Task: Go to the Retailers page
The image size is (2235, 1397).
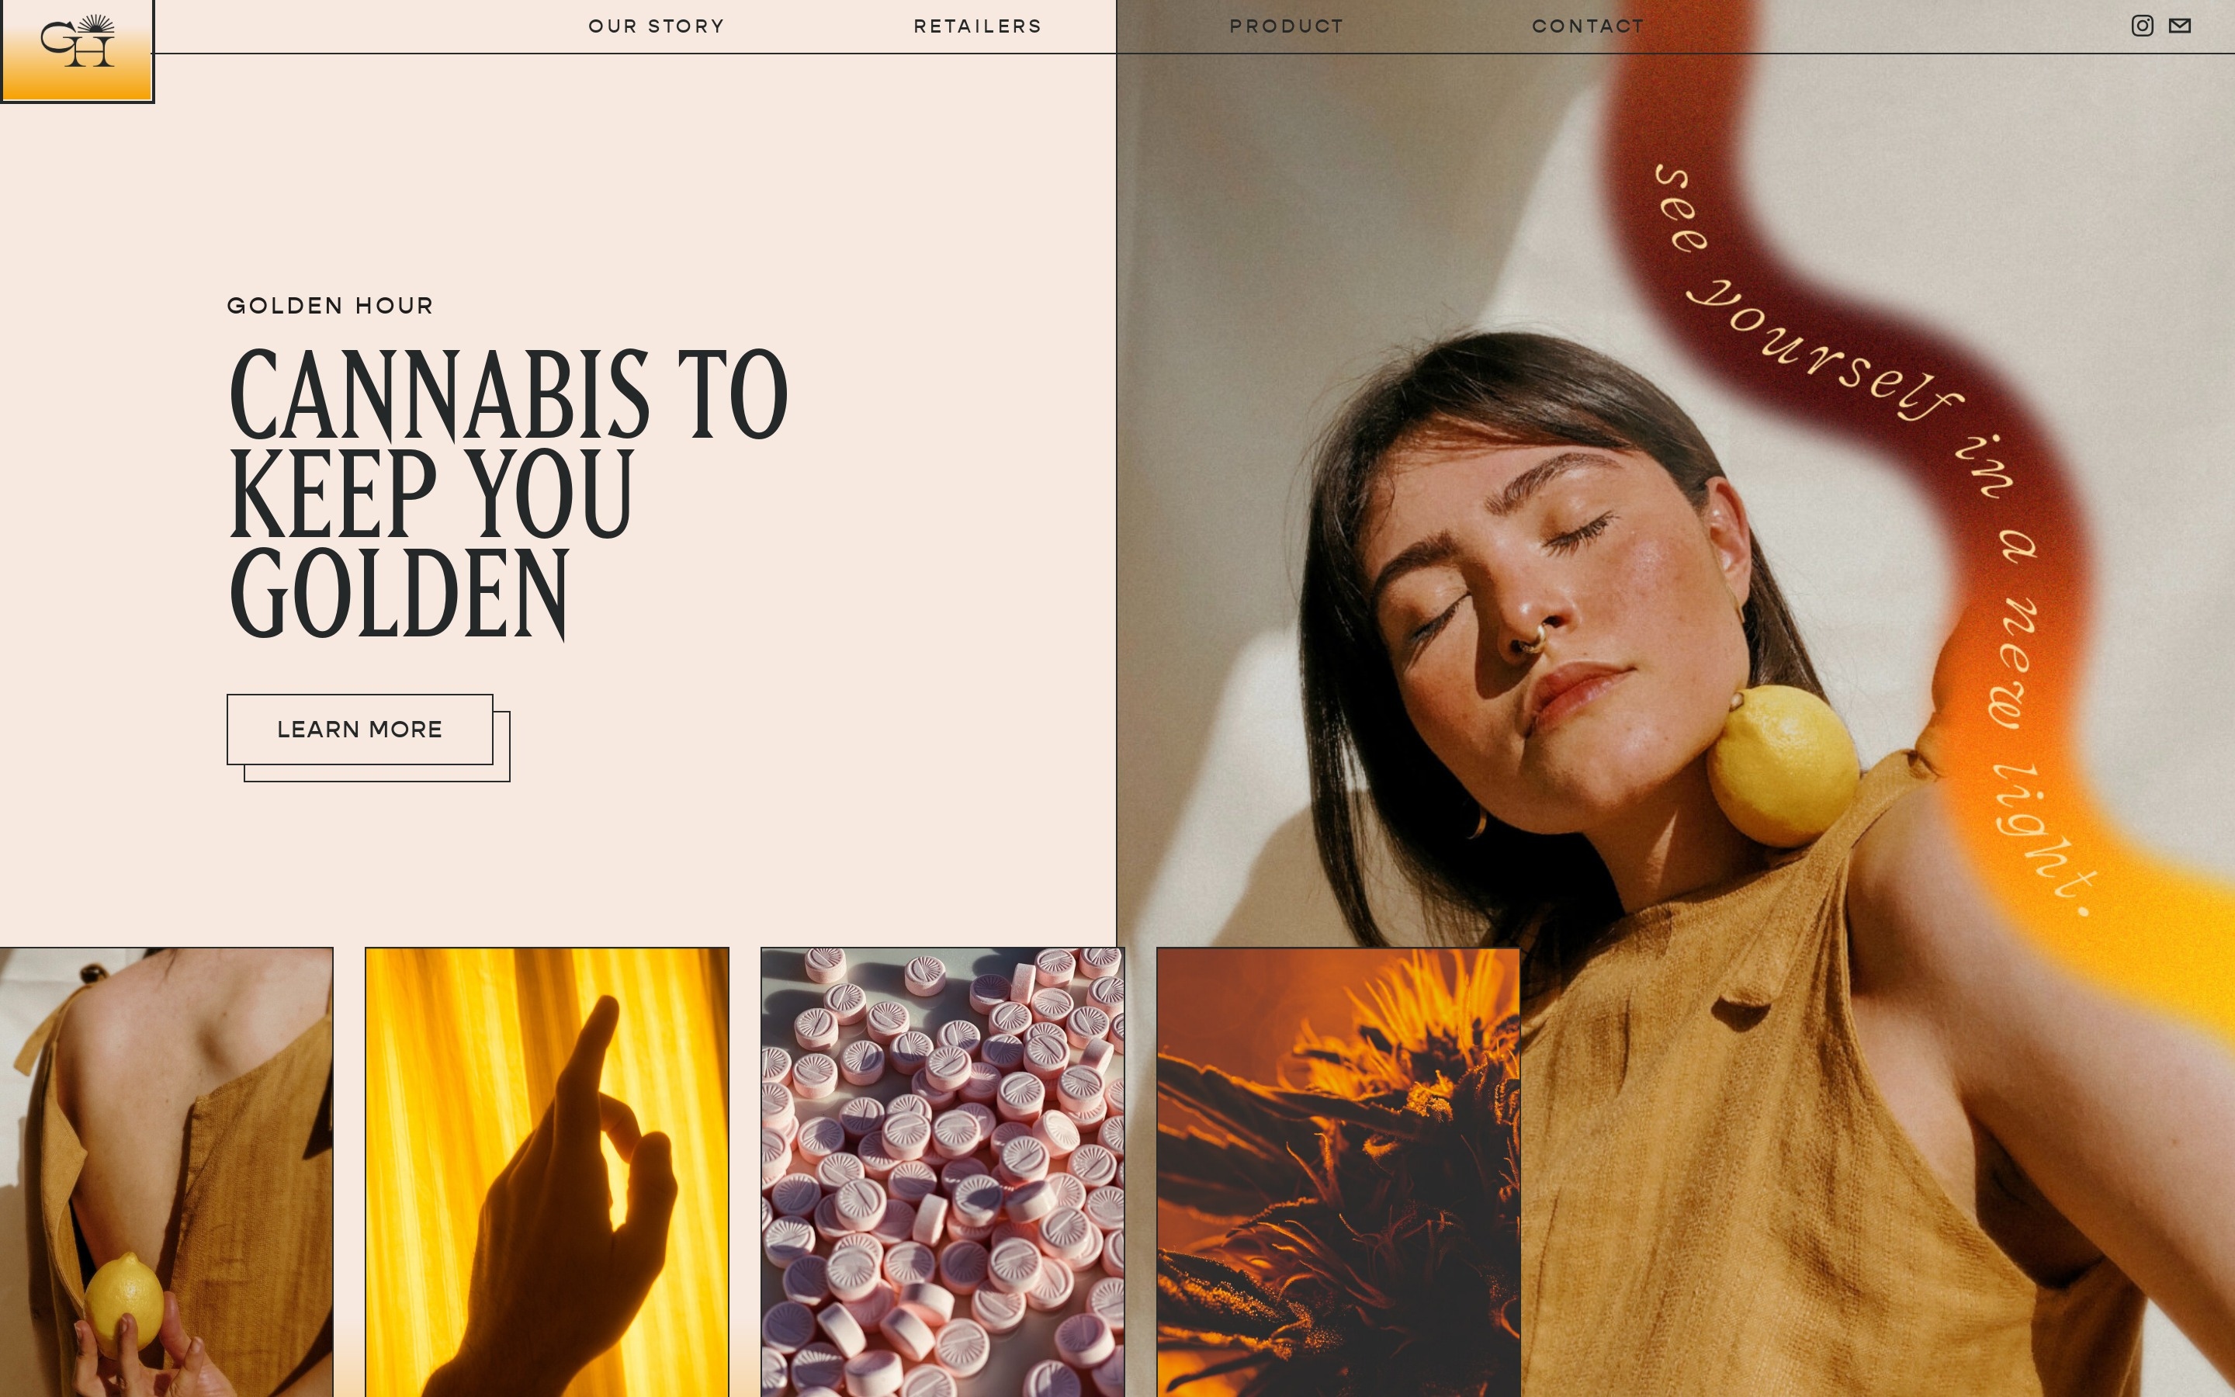Action: pyautogui.click(x=977, y=26)
